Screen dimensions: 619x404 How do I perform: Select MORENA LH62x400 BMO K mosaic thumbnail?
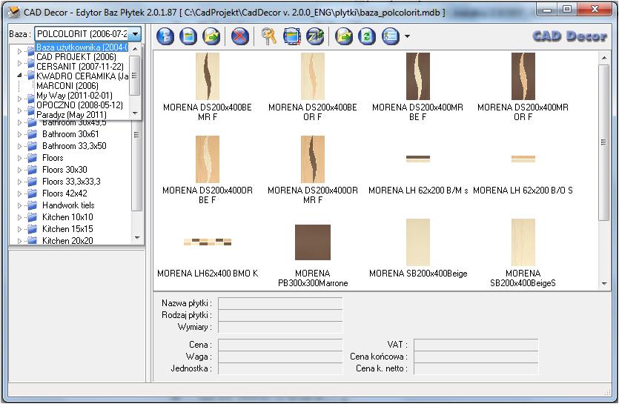pyautogui.click(x=208, y=242)
